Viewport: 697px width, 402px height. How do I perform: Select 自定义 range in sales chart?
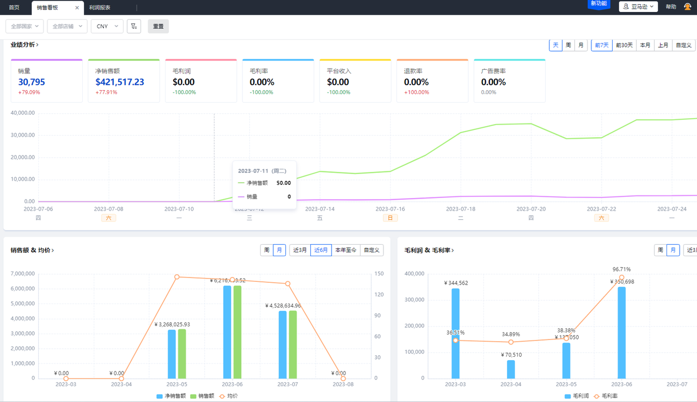tap(372, 250)
